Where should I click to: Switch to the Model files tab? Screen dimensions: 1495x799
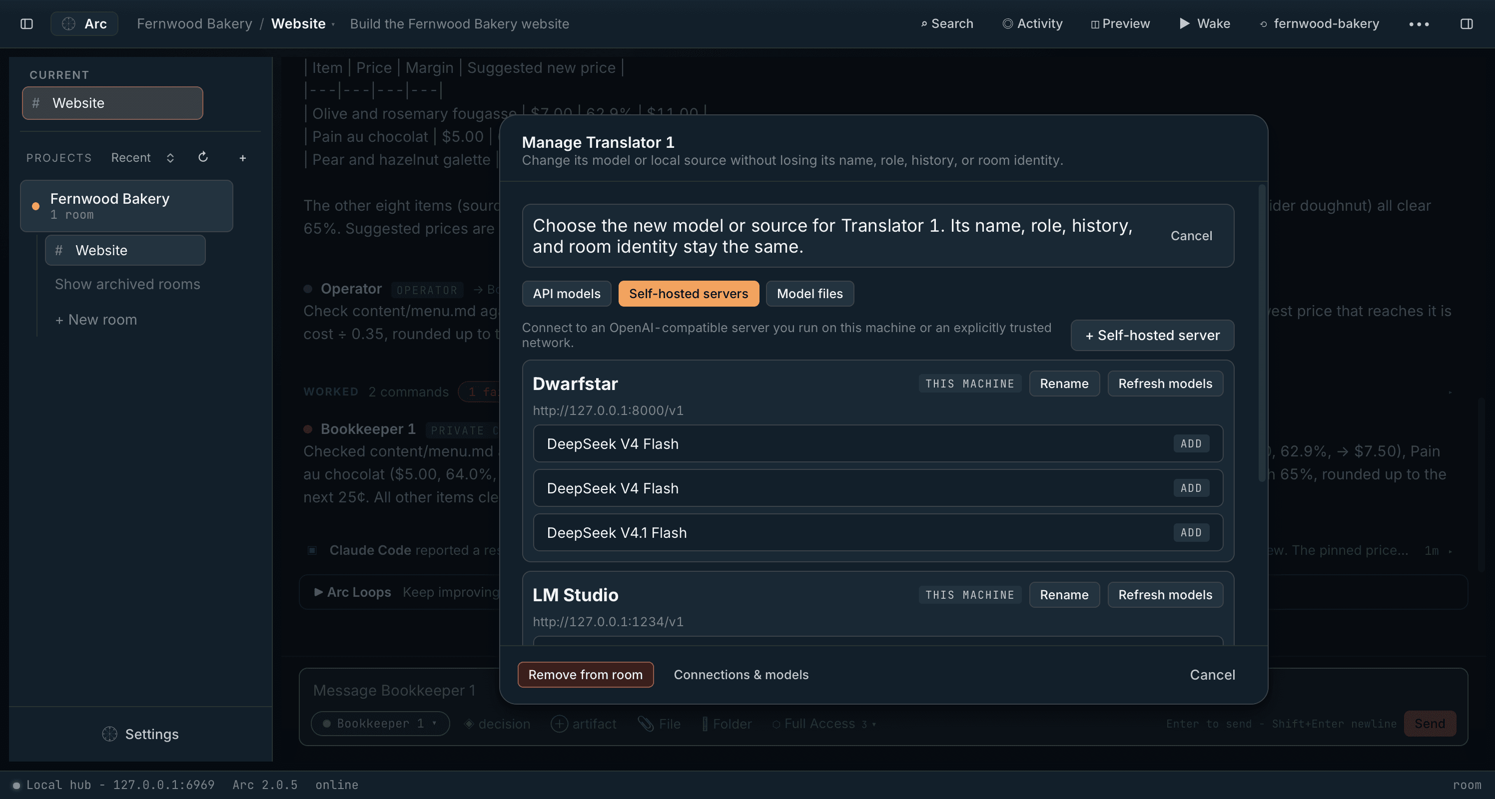pos(809,294)
